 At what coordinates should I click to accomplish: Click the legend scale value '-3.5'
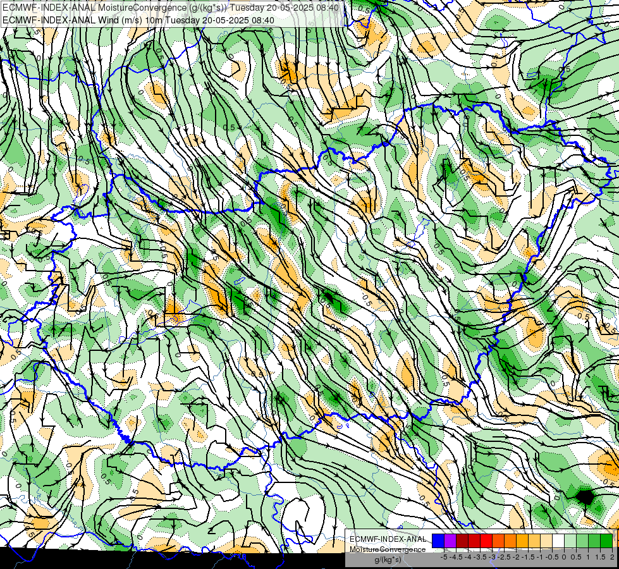(x=480, y=557)
